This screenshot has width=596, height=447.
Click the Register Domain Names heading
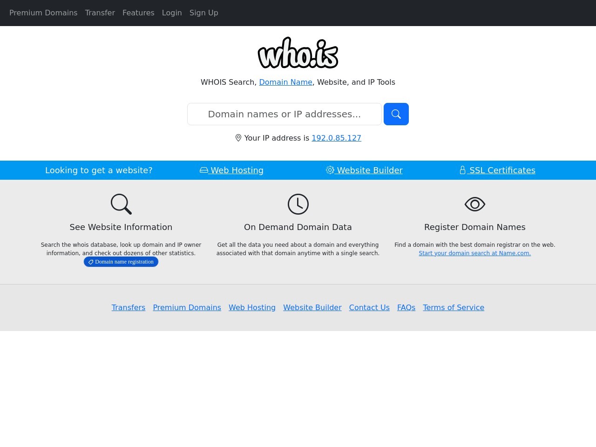pos(475,227)
